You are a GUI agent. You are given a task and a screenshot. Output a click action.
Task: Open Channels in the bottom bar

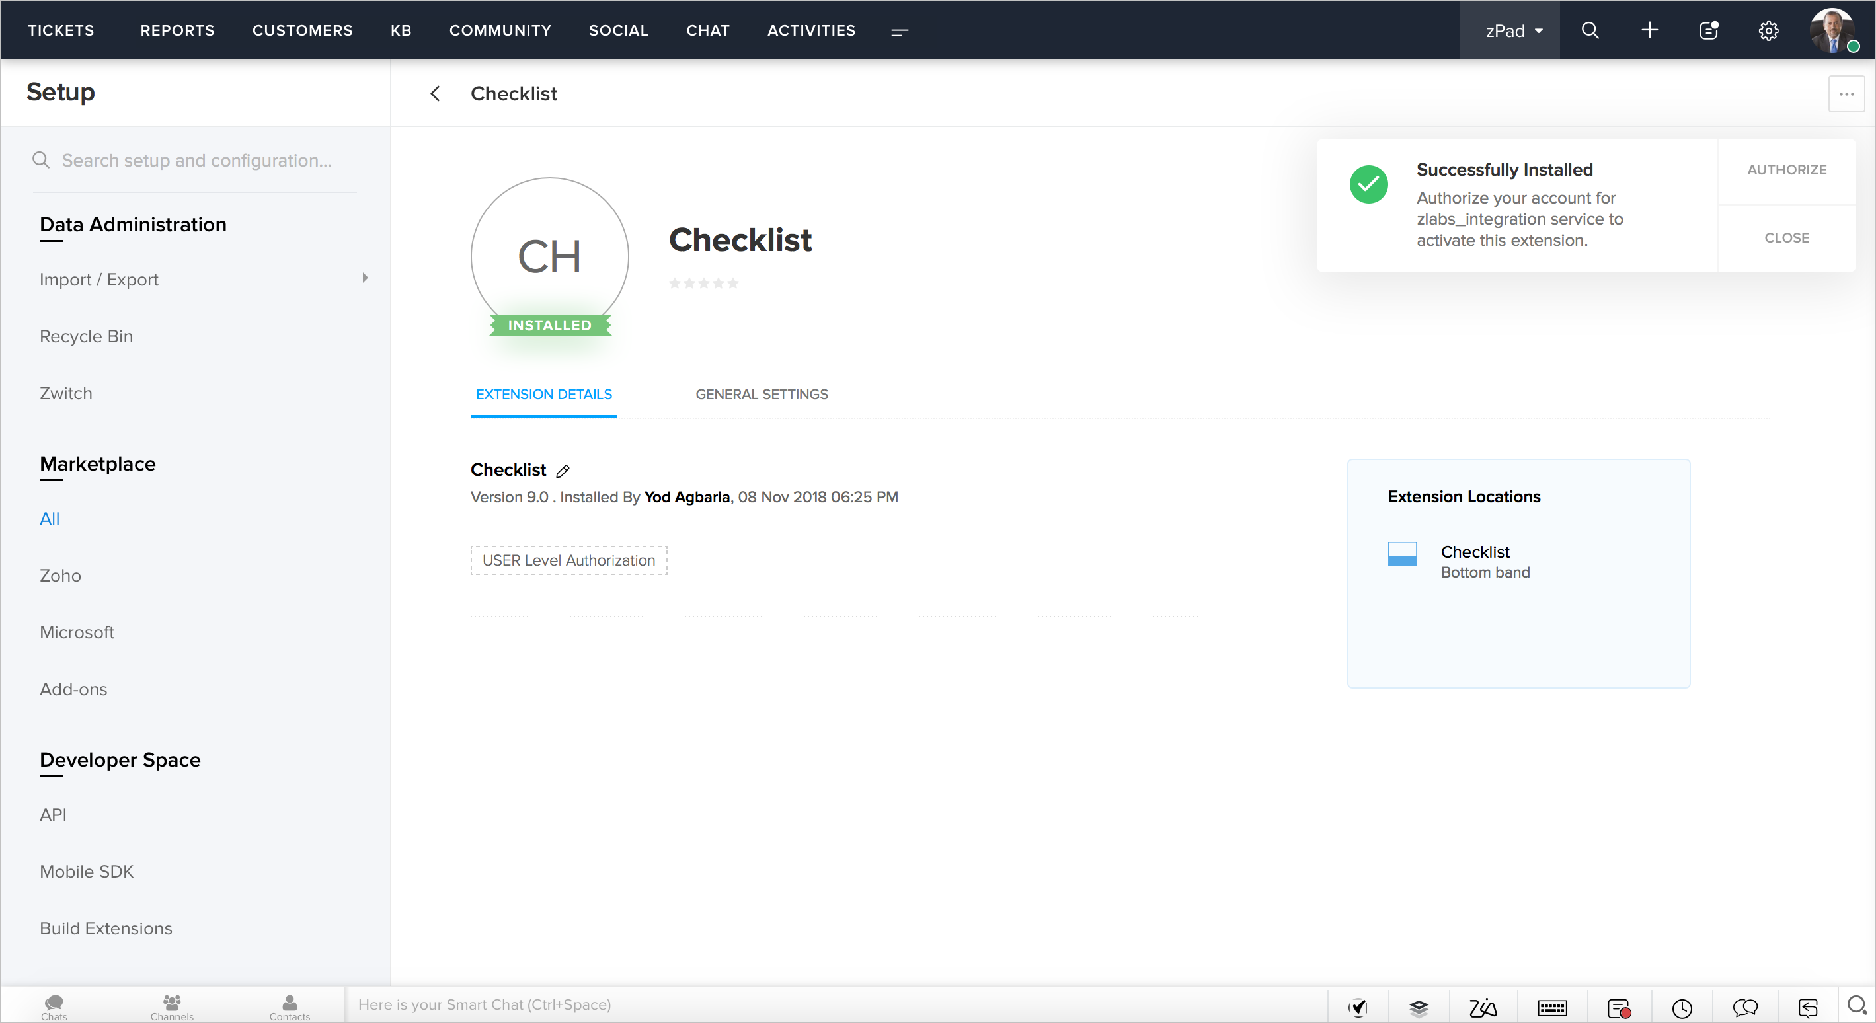pos(172,1007)
